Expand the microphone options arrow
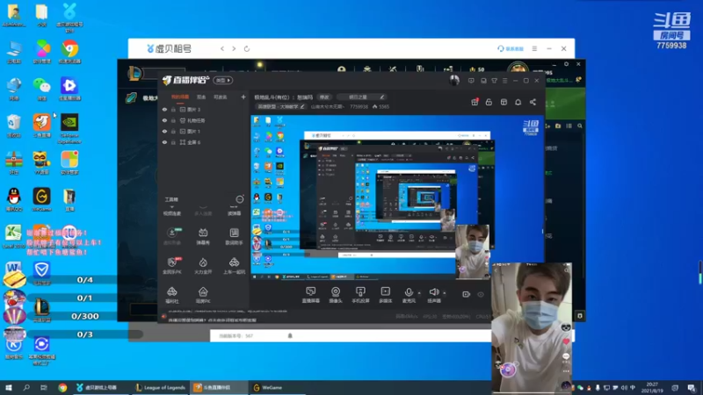This screenshot has width=703, height=395. click(x=419, y=293)
